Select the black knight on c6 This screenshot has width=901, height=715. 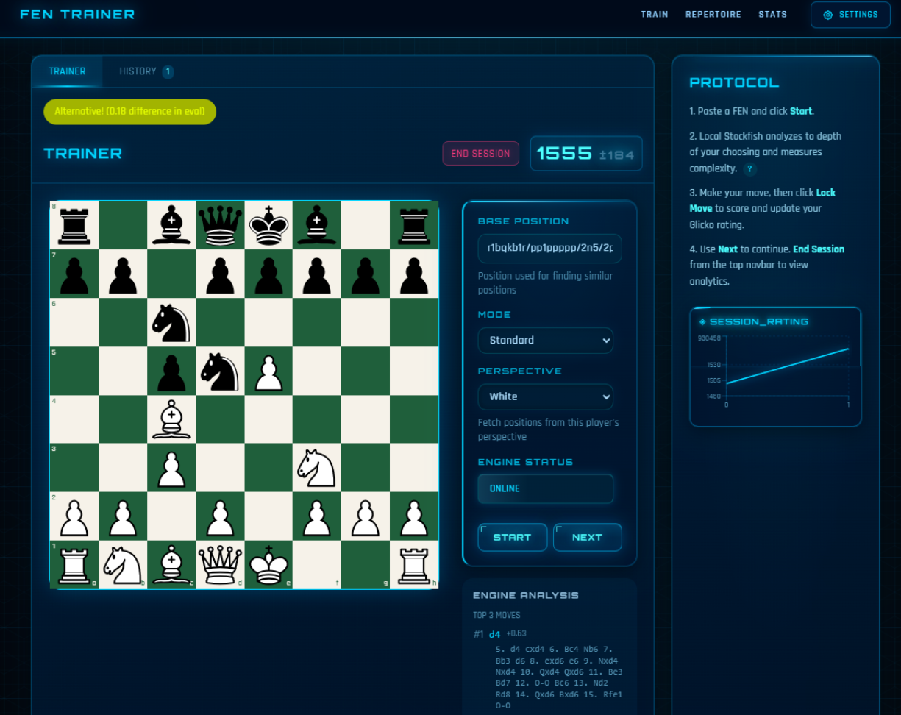[x=171, y=322]
